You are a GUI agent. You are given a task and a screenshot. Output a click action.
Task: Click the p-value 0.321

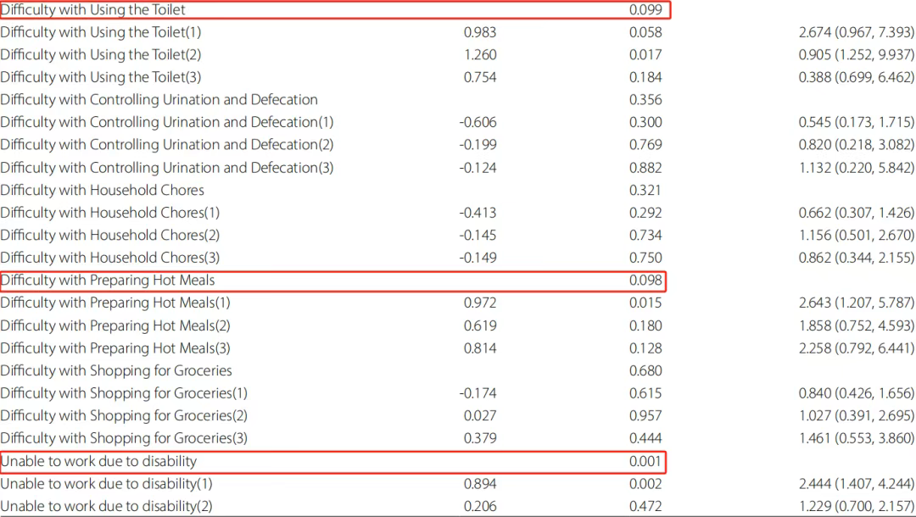(x=645, y=190)
